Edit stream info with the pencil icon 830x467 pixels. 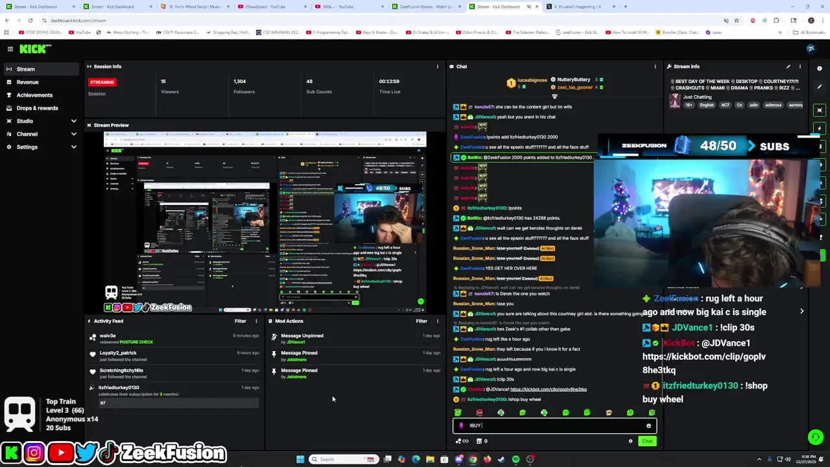(x=788, y=66)
